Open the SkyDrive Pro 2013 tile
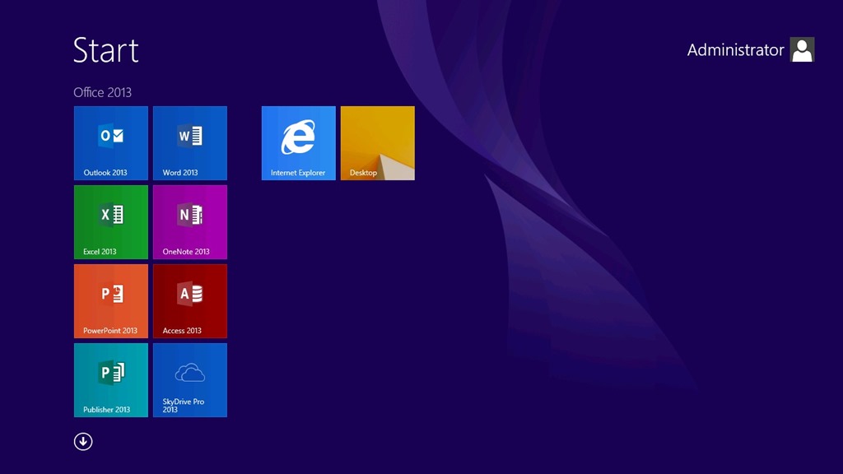Viewport: 843px width, 474px height. (x=190, y=380)
